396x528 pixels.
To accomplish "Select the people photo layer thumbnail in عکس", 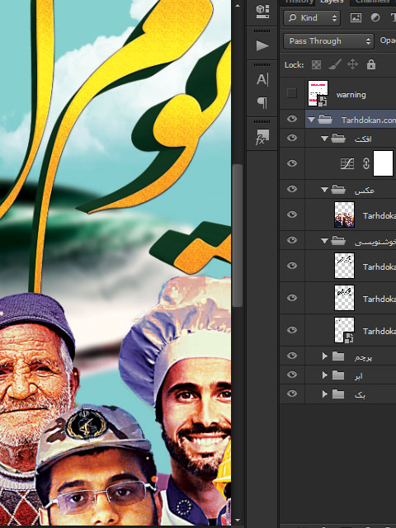I will coord(344,214).
